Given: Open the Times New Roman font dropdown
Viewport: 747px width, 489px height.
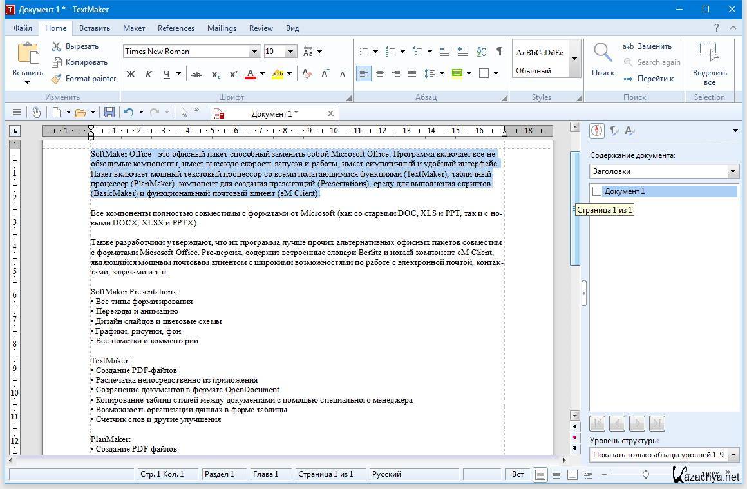Looking at the screenshot, I should point(255,52).
